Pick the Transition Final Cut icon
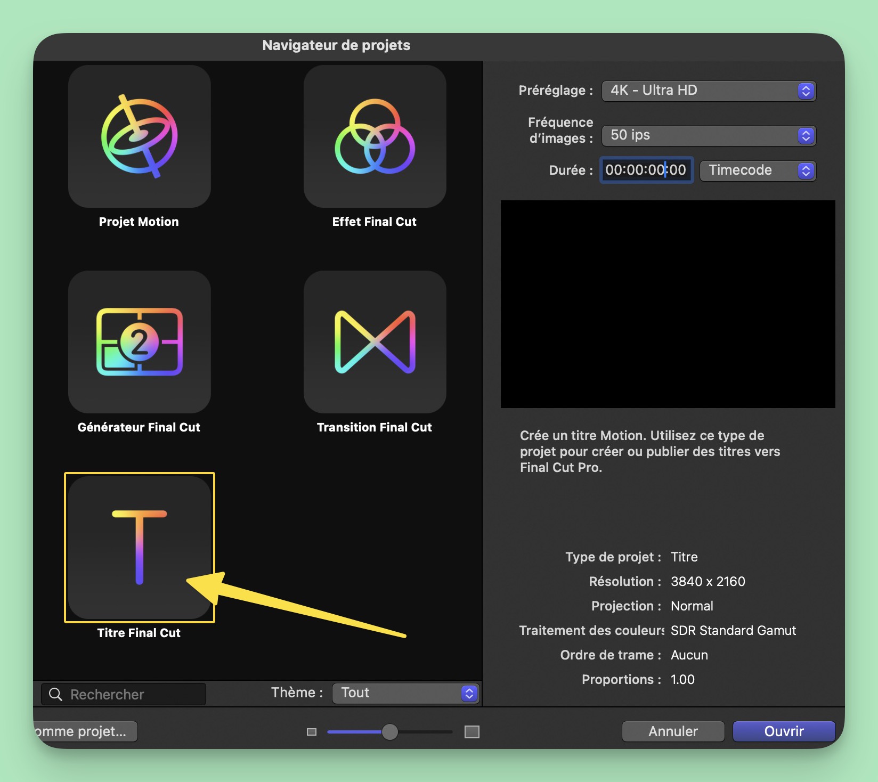Viewport: 878px width, 782px height. (x=375, y=342)
